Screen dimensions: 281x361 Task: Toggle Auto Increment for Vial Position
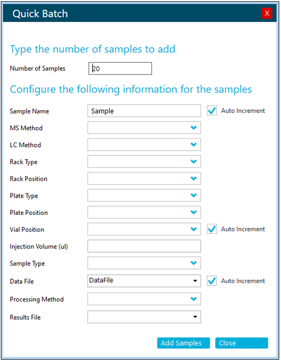coord(212,229)
